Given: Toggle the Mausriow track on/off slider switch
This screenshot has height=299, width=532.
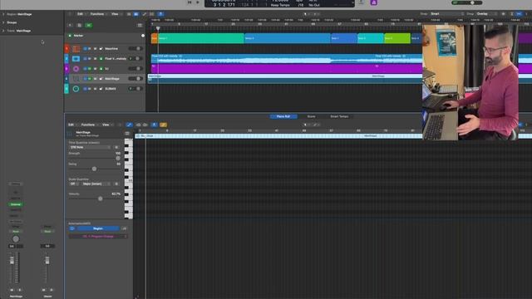Looking at the screenshot, I should 135,49.
